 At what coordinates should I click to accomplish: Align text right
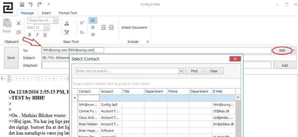coord(93,35)
